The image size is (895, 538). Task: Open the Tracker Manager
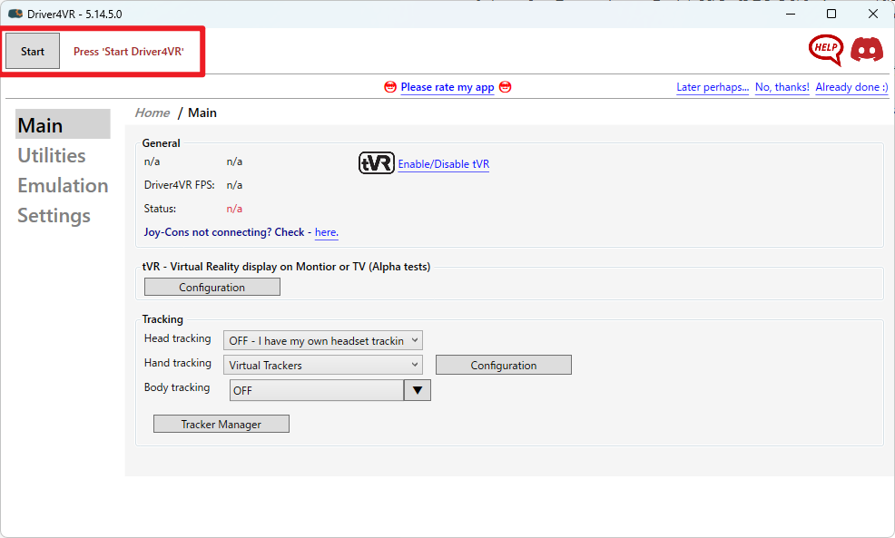[221, 424]
